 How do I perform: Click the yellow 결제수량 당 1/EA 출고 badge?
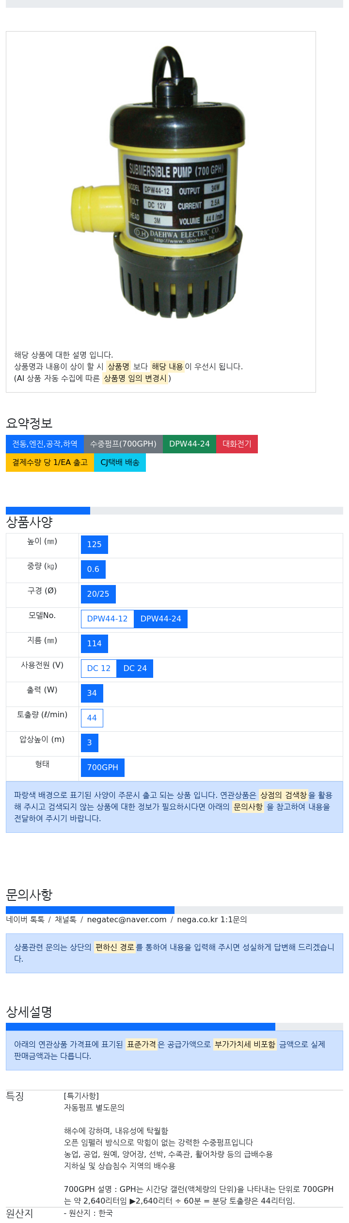click(x=49, y=463)
